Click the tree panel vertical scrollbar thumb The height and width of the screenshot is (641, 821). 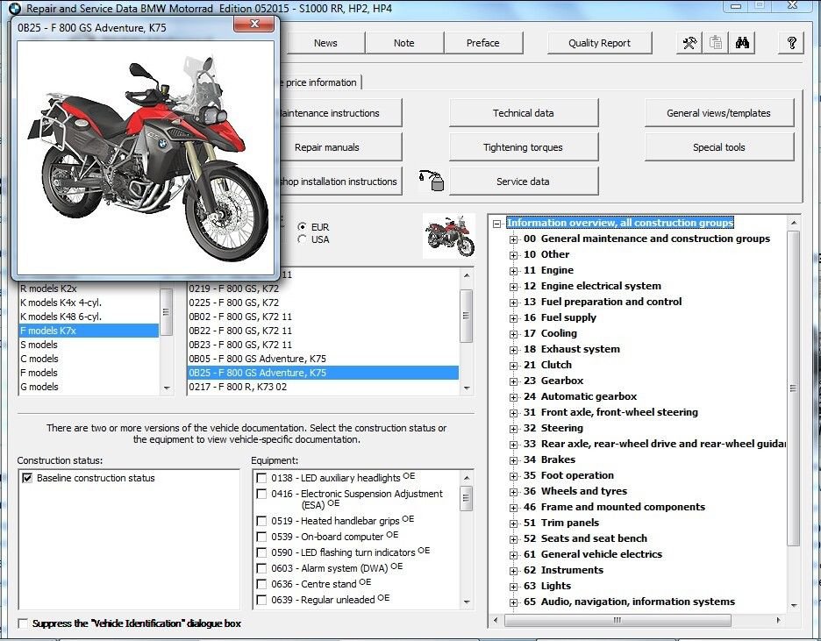(793, 388)
